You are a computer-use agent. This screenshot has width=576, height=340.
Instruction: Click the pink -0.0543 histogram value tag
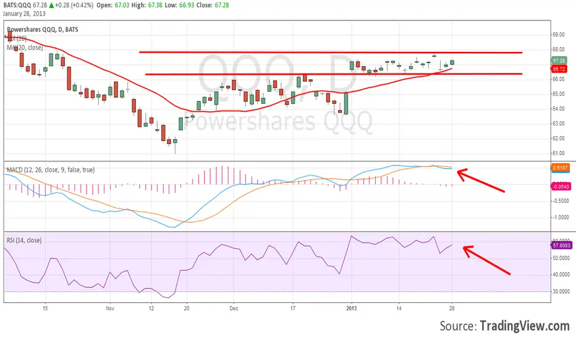561,187
